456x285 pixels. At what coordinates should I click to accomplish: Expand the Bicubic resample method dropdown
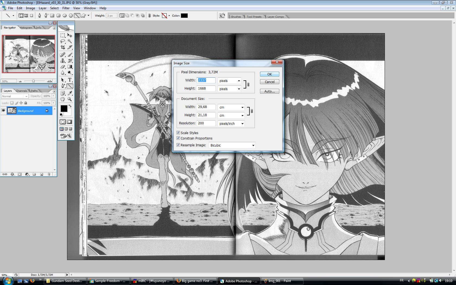(232, 145)
